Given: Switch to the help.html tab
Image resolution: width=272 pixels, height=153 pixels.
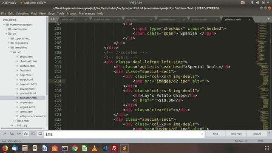Looking at the screenshot, I should pyautogui.click(x=132, y=20).
